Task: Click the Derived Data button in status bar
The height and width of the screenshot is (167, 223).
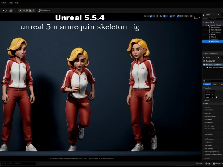Action: (x=218, y=163)
